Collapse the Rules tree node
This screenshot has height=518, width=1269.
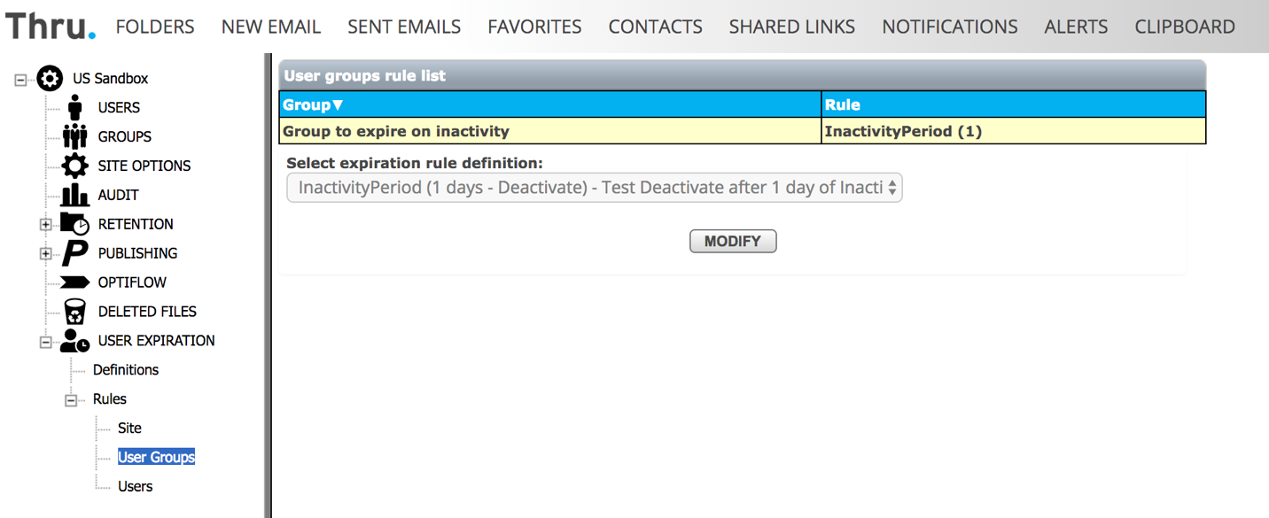[71, 400]
